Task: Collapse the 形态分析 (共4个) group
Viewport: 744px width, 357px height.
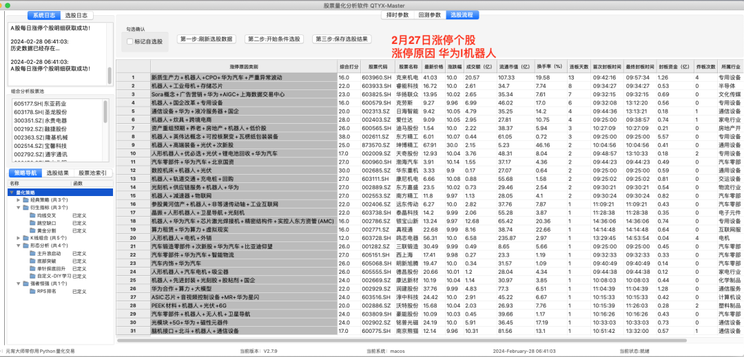Action: tap(19, 246)
